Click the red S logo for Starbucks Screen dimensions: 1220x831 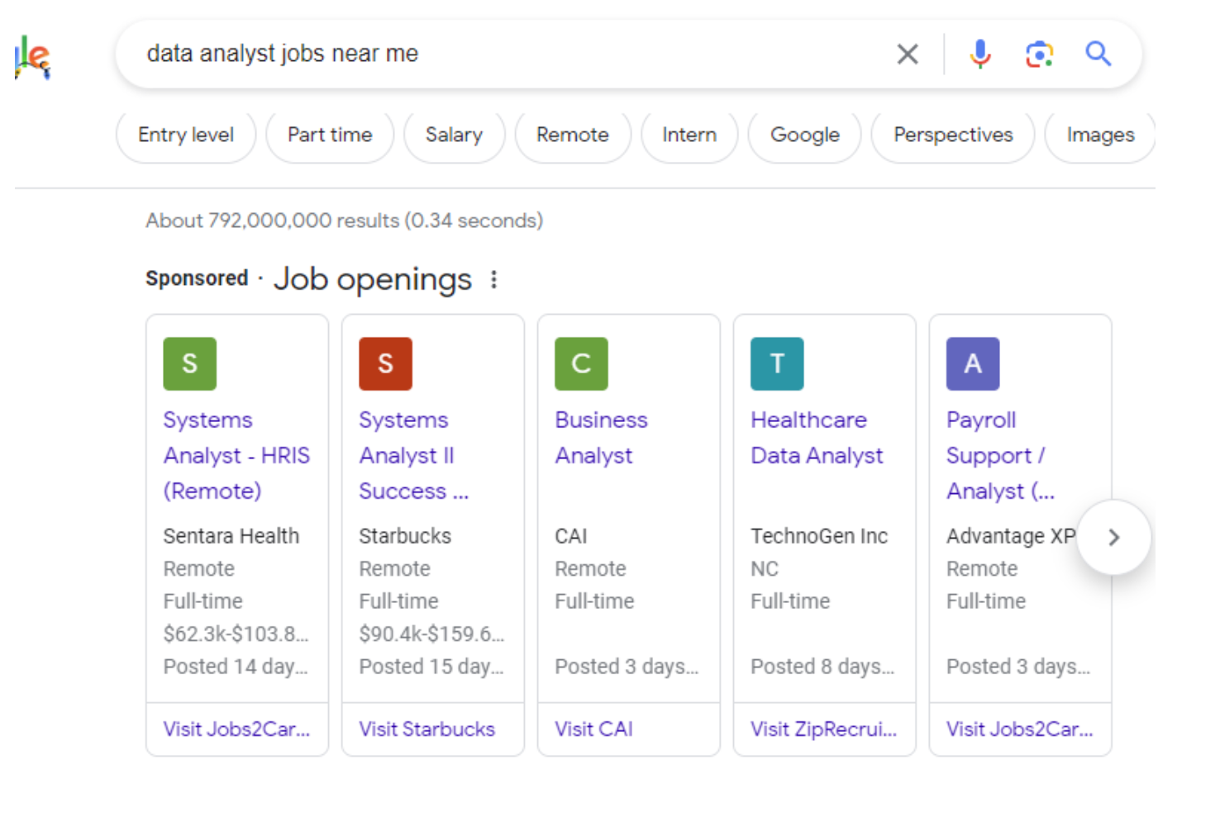[385, 363]
